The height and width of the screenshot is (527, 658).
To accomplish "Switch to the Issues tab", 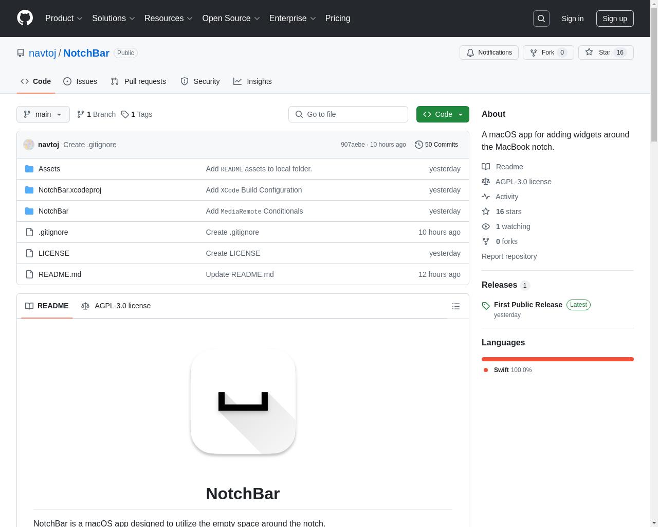I will click(80, 81).
